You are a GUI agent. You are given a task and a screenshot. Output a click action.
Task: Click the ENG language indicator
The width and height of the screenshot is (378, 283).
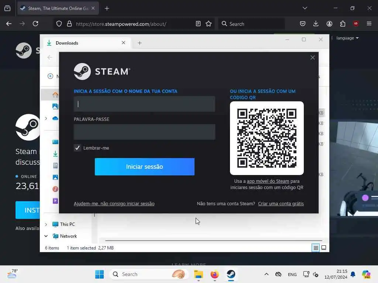pyautogui.click(x=292, y=274)
